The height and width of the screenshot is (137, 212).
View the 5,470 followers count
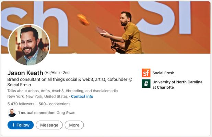coord(21,104)
